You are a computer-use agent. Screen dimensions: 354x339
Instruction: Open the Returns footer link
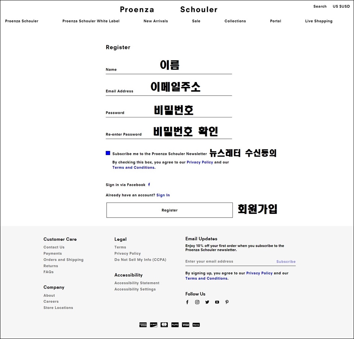click(51, 266)
